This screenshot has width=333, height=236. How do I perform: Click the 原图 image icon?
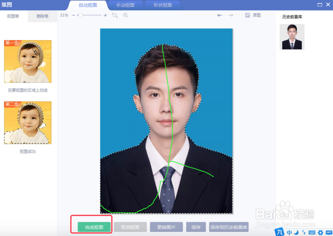click(x=247, y=15)
